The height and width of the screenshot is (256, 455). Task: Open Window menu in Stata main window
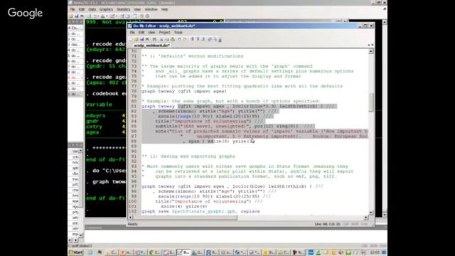tap(151, 9)
